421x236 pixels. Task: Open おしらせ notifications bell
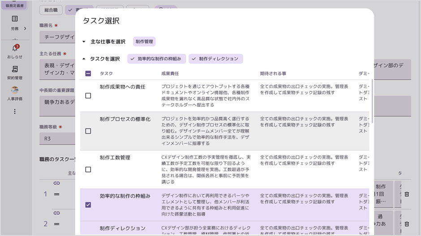(15, 48)
